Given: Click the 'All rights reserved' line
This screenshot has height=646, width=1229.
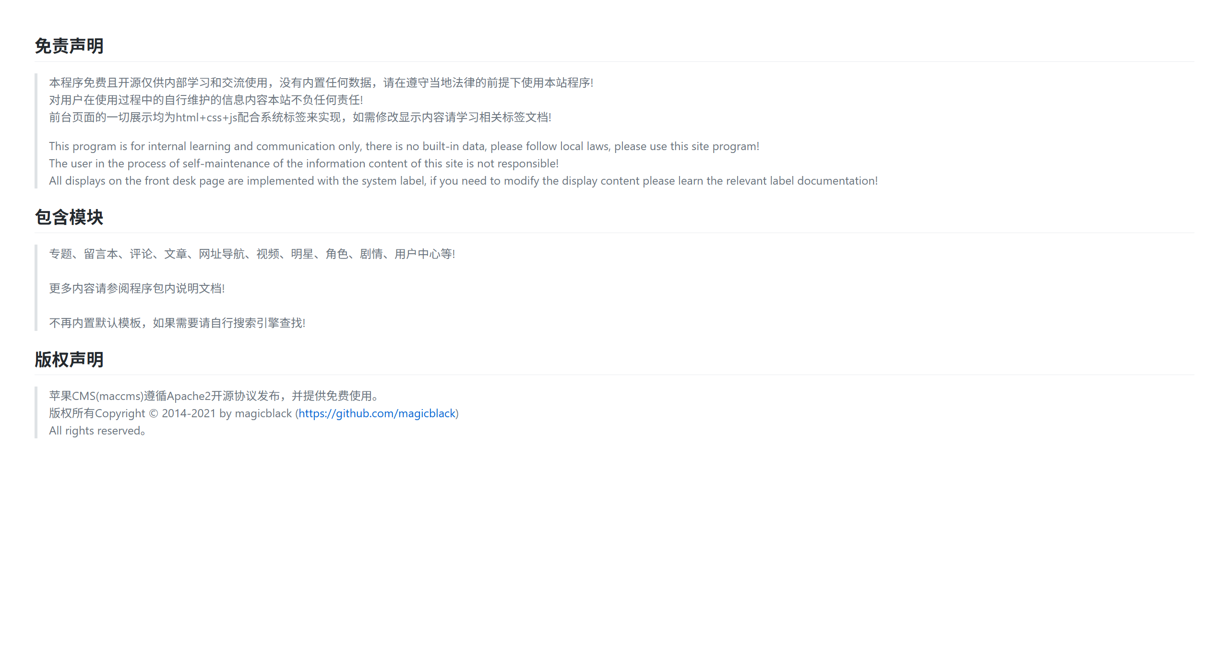Looking at the screenshot, I should pyautogui.click(x=97, y=431).
